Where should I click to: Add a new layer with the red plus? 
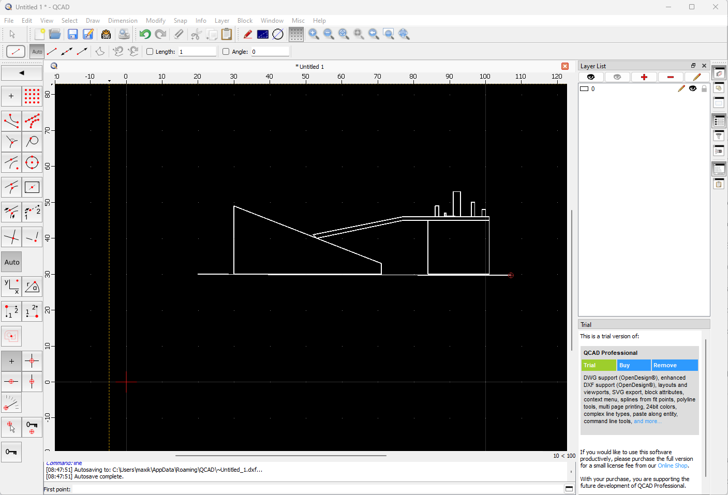point(644,77)
